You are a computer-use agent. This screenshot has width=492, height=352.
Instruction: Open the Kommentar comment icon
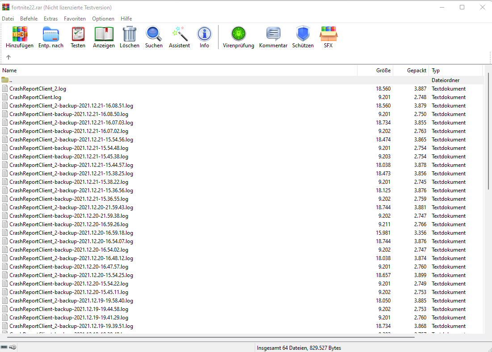click(273, 34)
